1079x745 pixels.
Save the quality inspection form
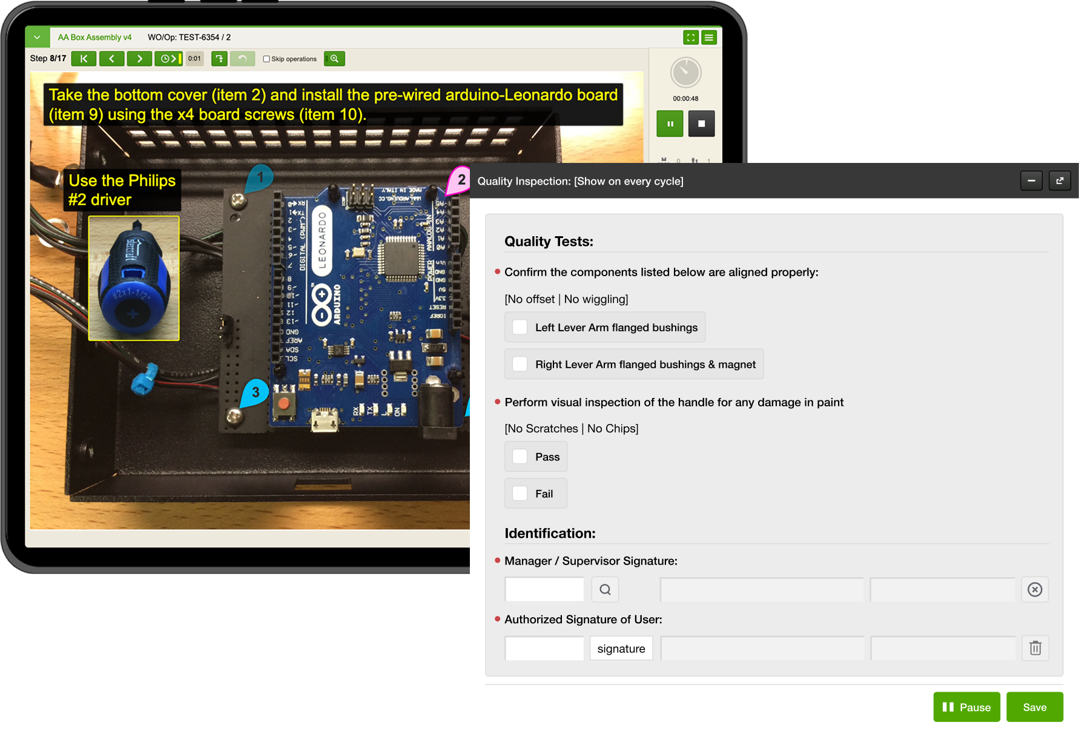tap(1035, 707)
